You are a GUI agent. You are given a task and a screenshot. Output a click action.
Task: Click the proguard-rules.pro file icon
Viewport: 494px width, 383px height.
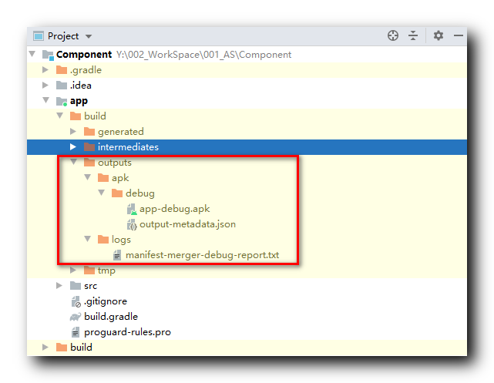click(x=76, y=332)
